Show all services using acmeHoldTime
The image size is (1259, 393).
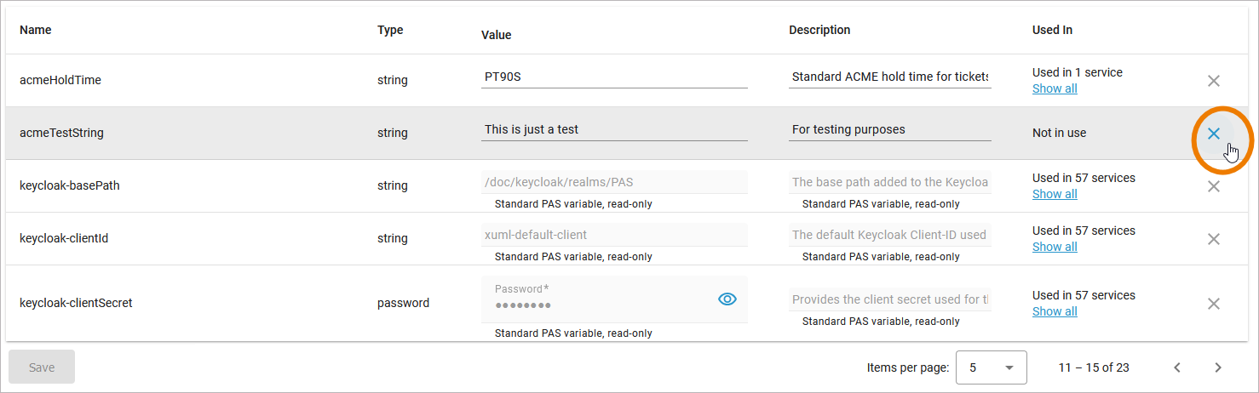tap(1055, 88)
